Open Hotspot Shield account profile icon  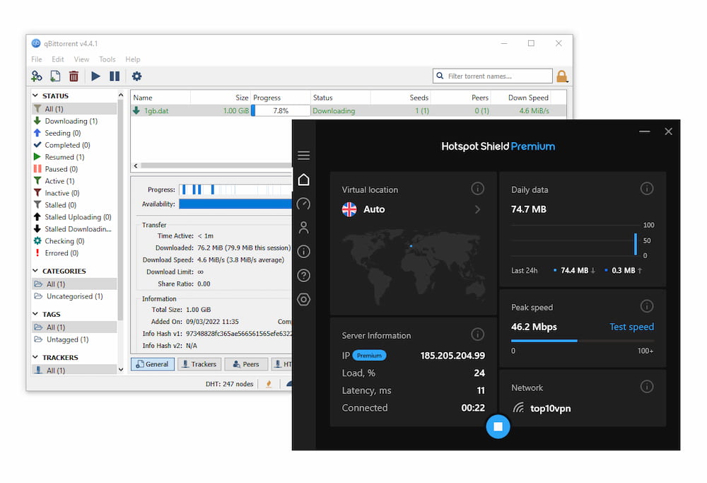[x=304, y=227]
